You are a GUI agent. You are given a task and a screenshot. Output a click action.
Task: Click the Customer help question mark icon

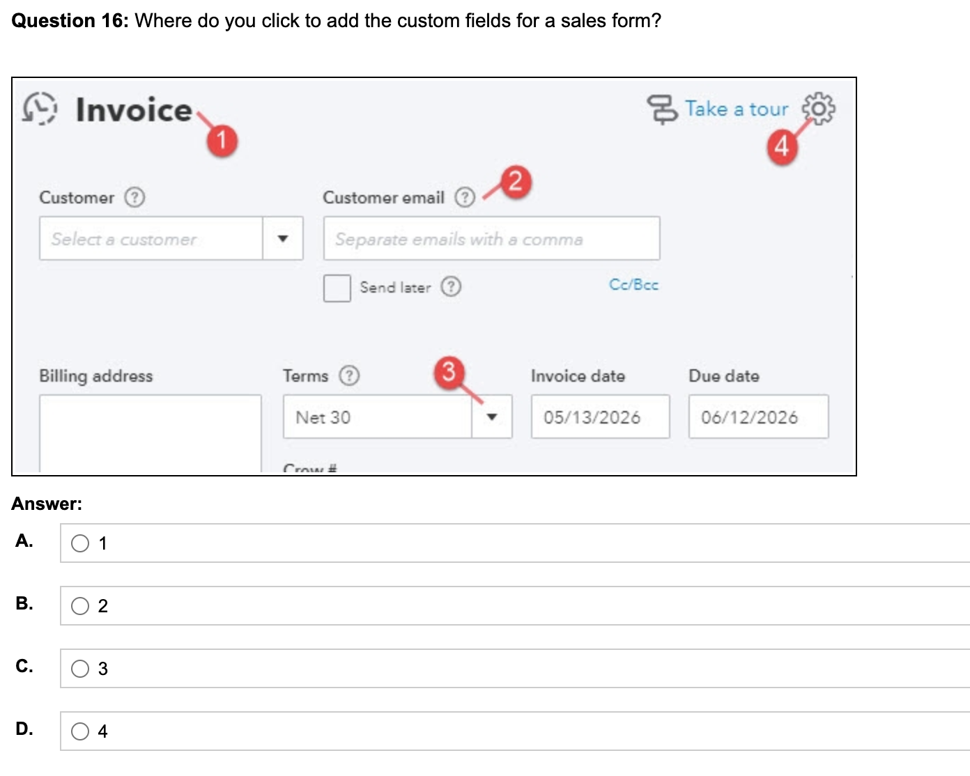tap(135, 198)
